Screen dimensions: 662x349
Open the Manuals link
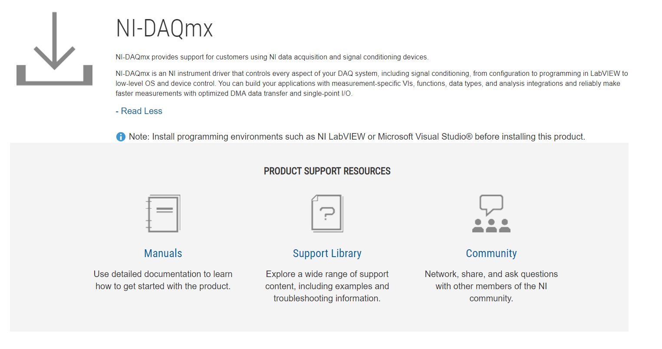tap(163, 254)
